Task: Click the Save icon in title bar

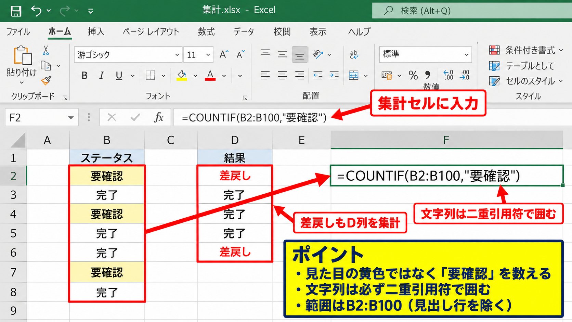Action: (16, 11)
